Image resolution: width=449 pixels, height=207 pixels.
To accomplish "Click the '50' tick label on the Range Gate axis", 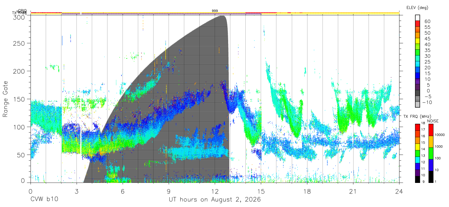I will tap(21, 155).
